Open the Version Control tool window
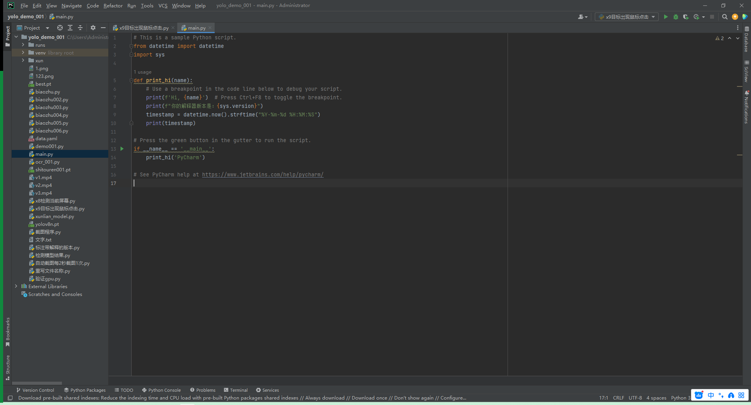 [x=35, y=390]
